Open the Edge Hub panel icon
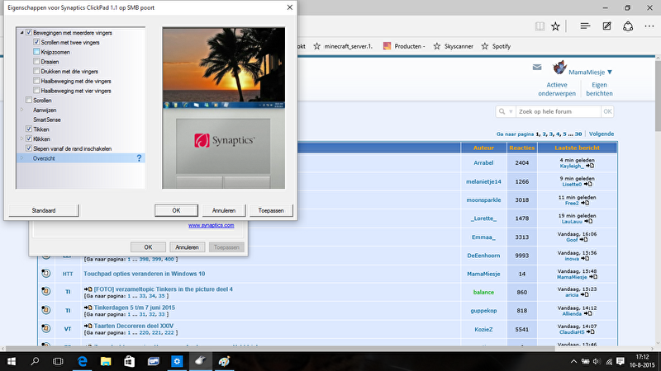661x371 pixels. coord(585,26)
